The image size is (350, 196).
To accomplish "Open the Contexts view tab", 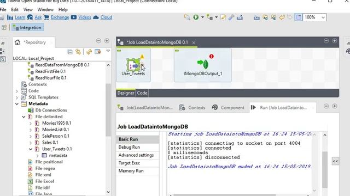I will click(192, 108).
